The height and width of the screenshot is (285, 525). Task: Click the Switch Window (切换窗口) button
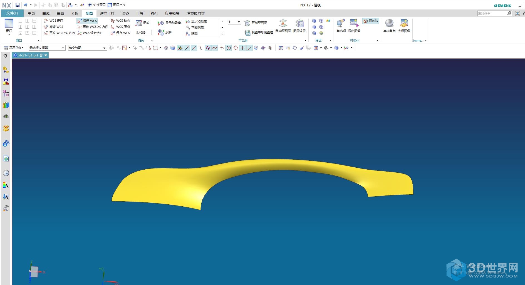pos(96,5)
